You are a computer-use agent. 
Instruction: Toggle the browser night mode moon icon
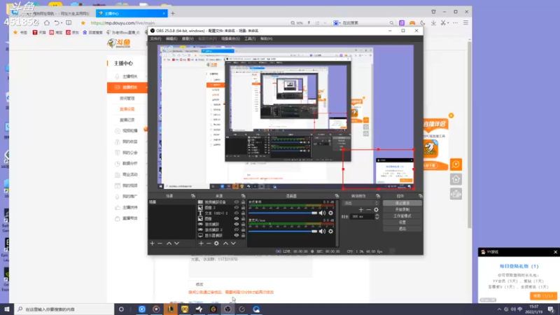point(423,23)
